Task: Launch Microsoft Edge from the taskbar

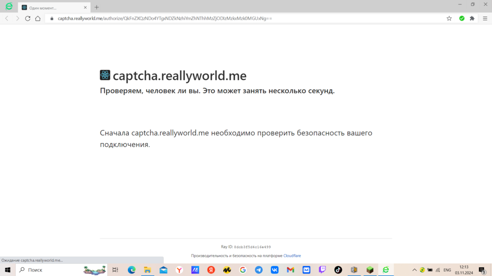Action: tap(131, 270)
